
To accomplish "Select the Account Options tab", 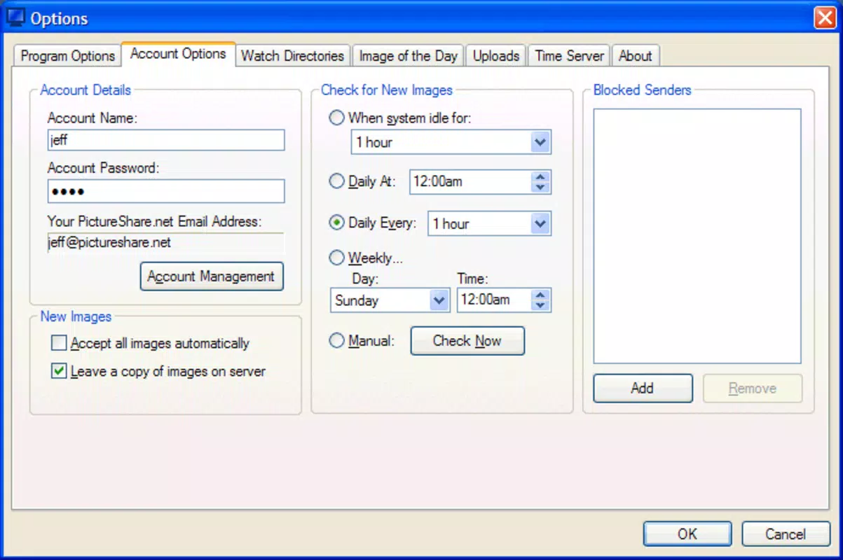I will click(178, 54).
